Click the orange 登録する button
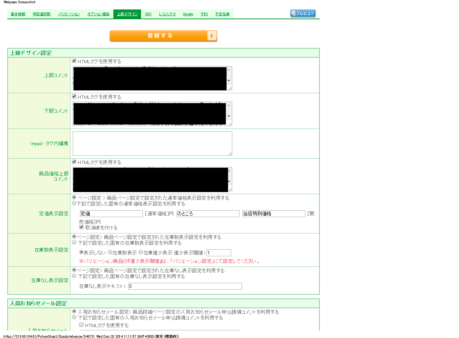This screenshot has height=338, width=459. [163, 36]
